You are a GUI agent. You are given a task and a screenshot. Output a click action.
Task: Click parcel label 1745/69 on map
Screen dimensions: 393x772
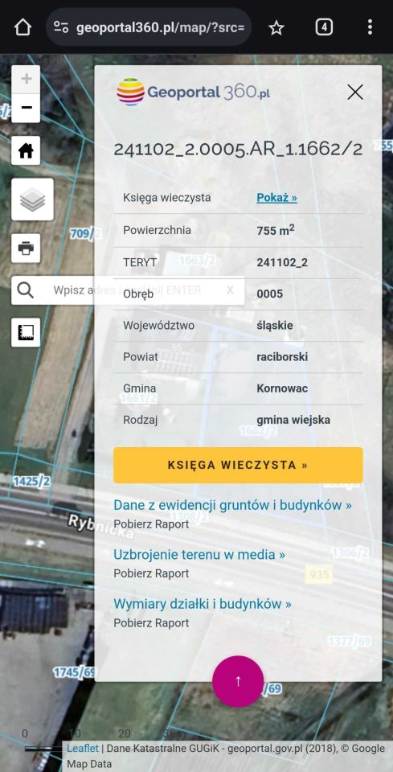[x=74, y=672]
